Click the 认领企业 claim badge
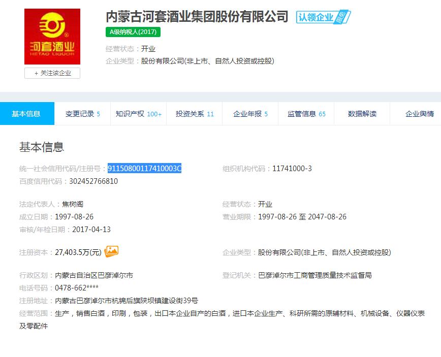 323,17
